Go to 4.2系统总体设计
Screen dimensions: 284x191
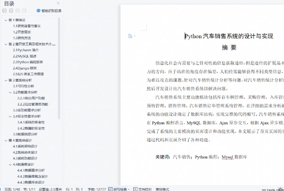point(25,152)
